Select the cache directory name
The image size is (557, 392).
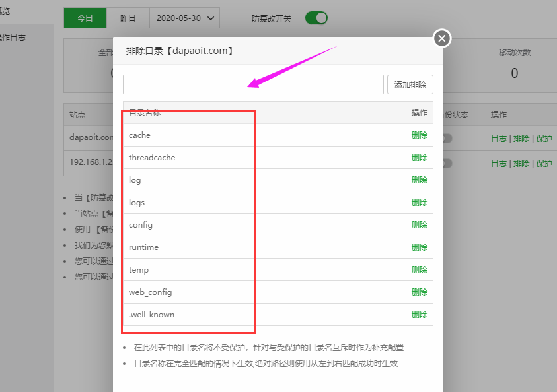(x=139, y=135)
